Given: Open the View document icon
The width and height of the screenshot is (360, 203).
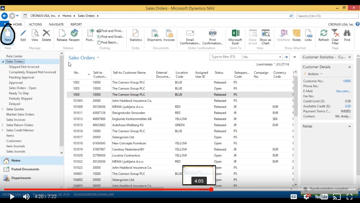Looking at the screenshot, I should 35,35.
